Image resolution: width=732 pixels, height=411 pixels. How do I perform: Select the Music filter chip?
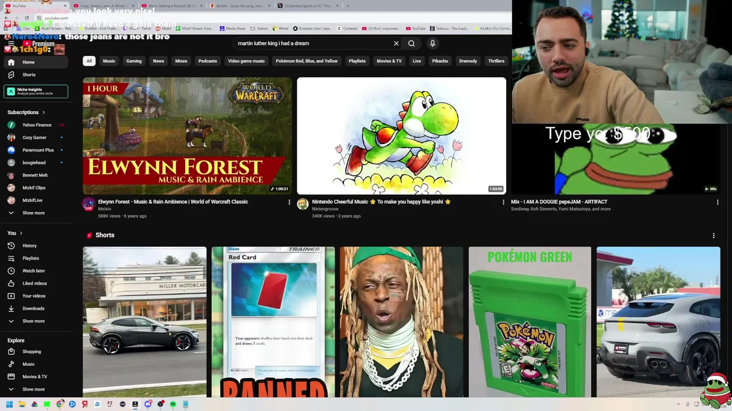109,61
